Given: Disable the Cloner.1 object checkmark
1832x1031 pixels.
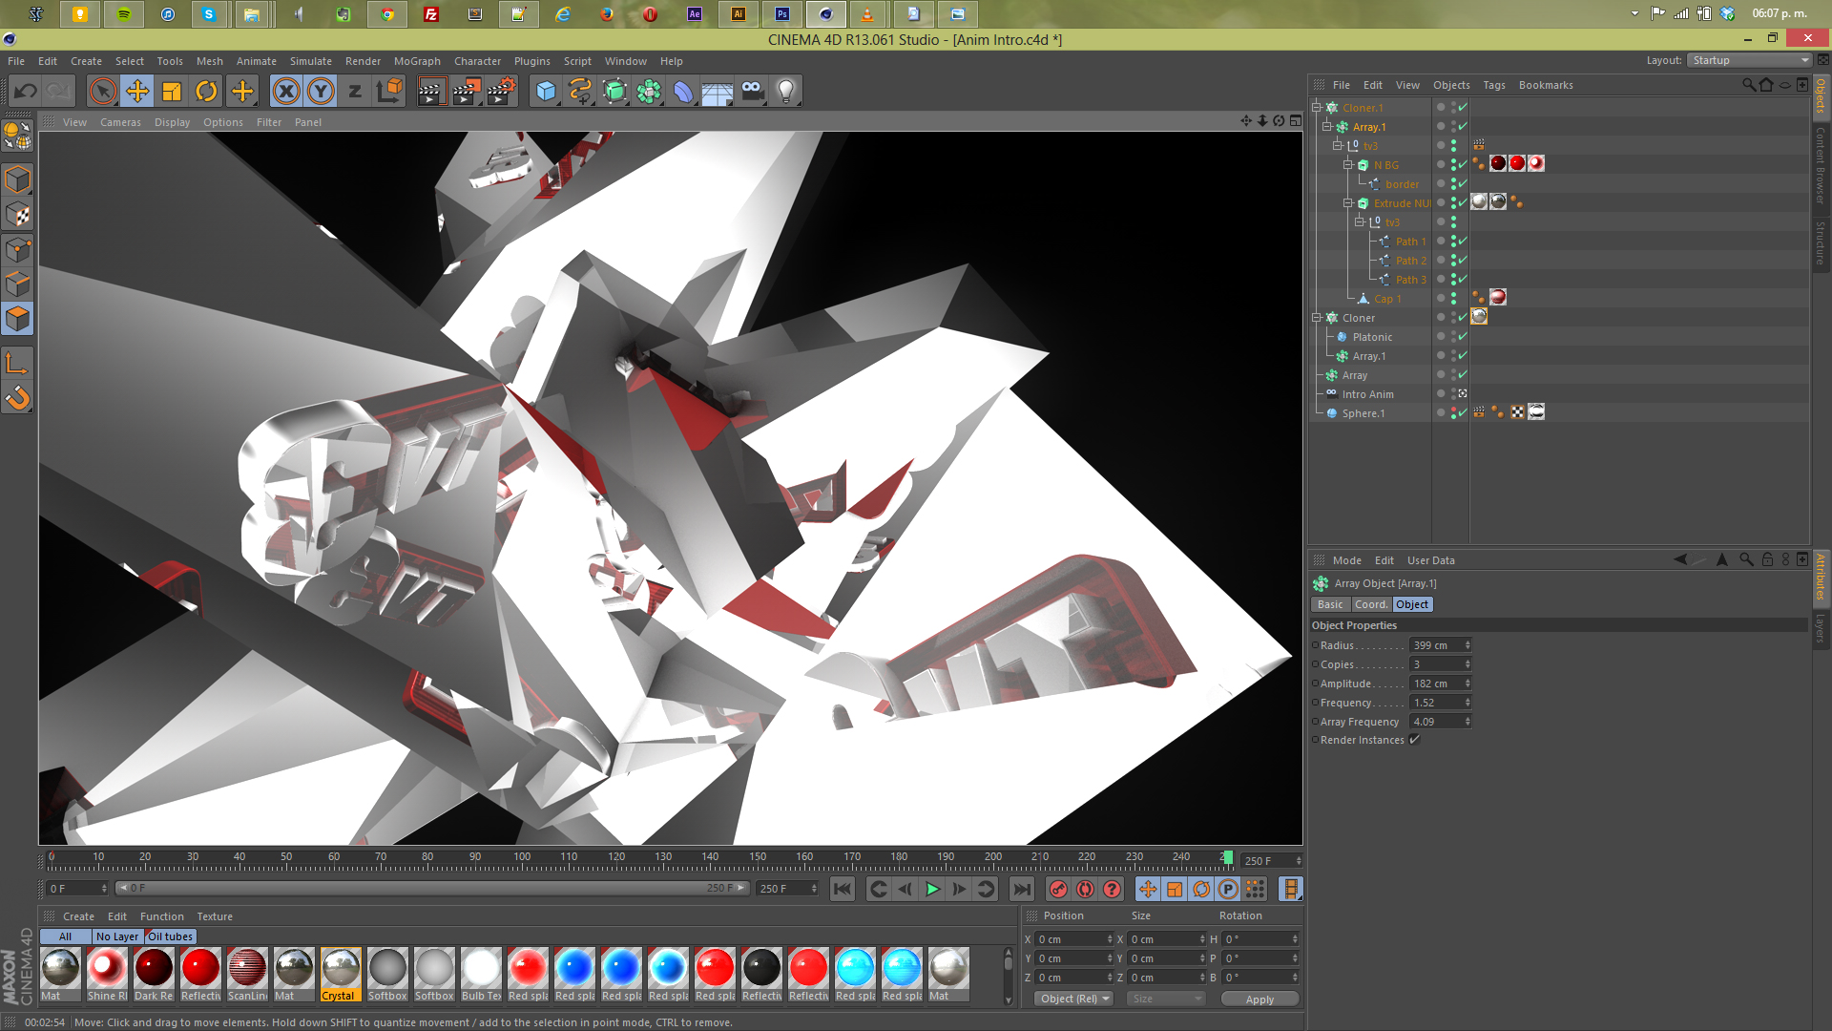Looking at the screenshot, I should pyautogui.click(x=1463, y=107).
